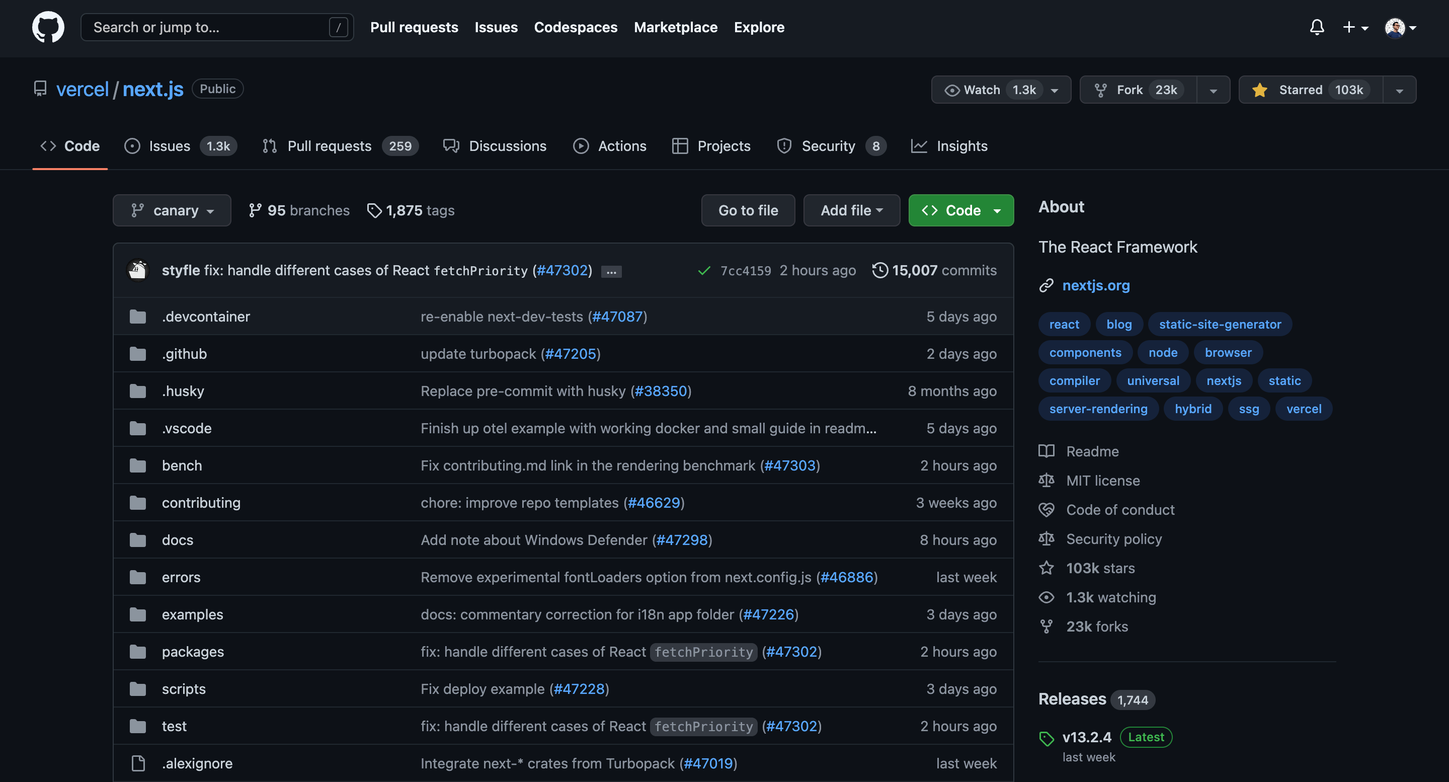Expand the canary branch dropdown
The width and height of the screenshot is (1449, 782).
coord(171,210)
